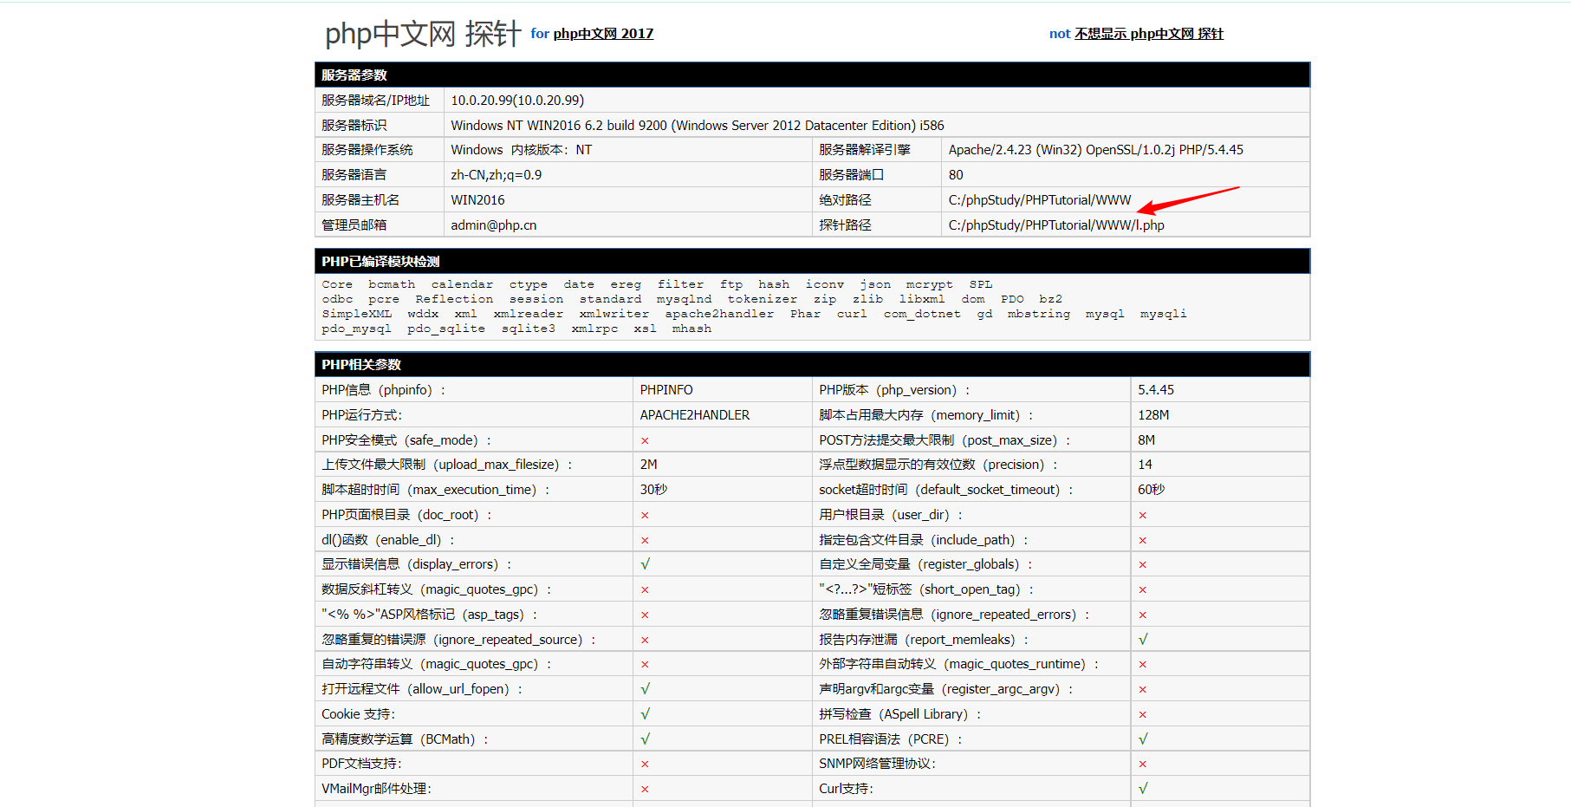
Task: Click the mbstring module name
Action: point(1038,314)
